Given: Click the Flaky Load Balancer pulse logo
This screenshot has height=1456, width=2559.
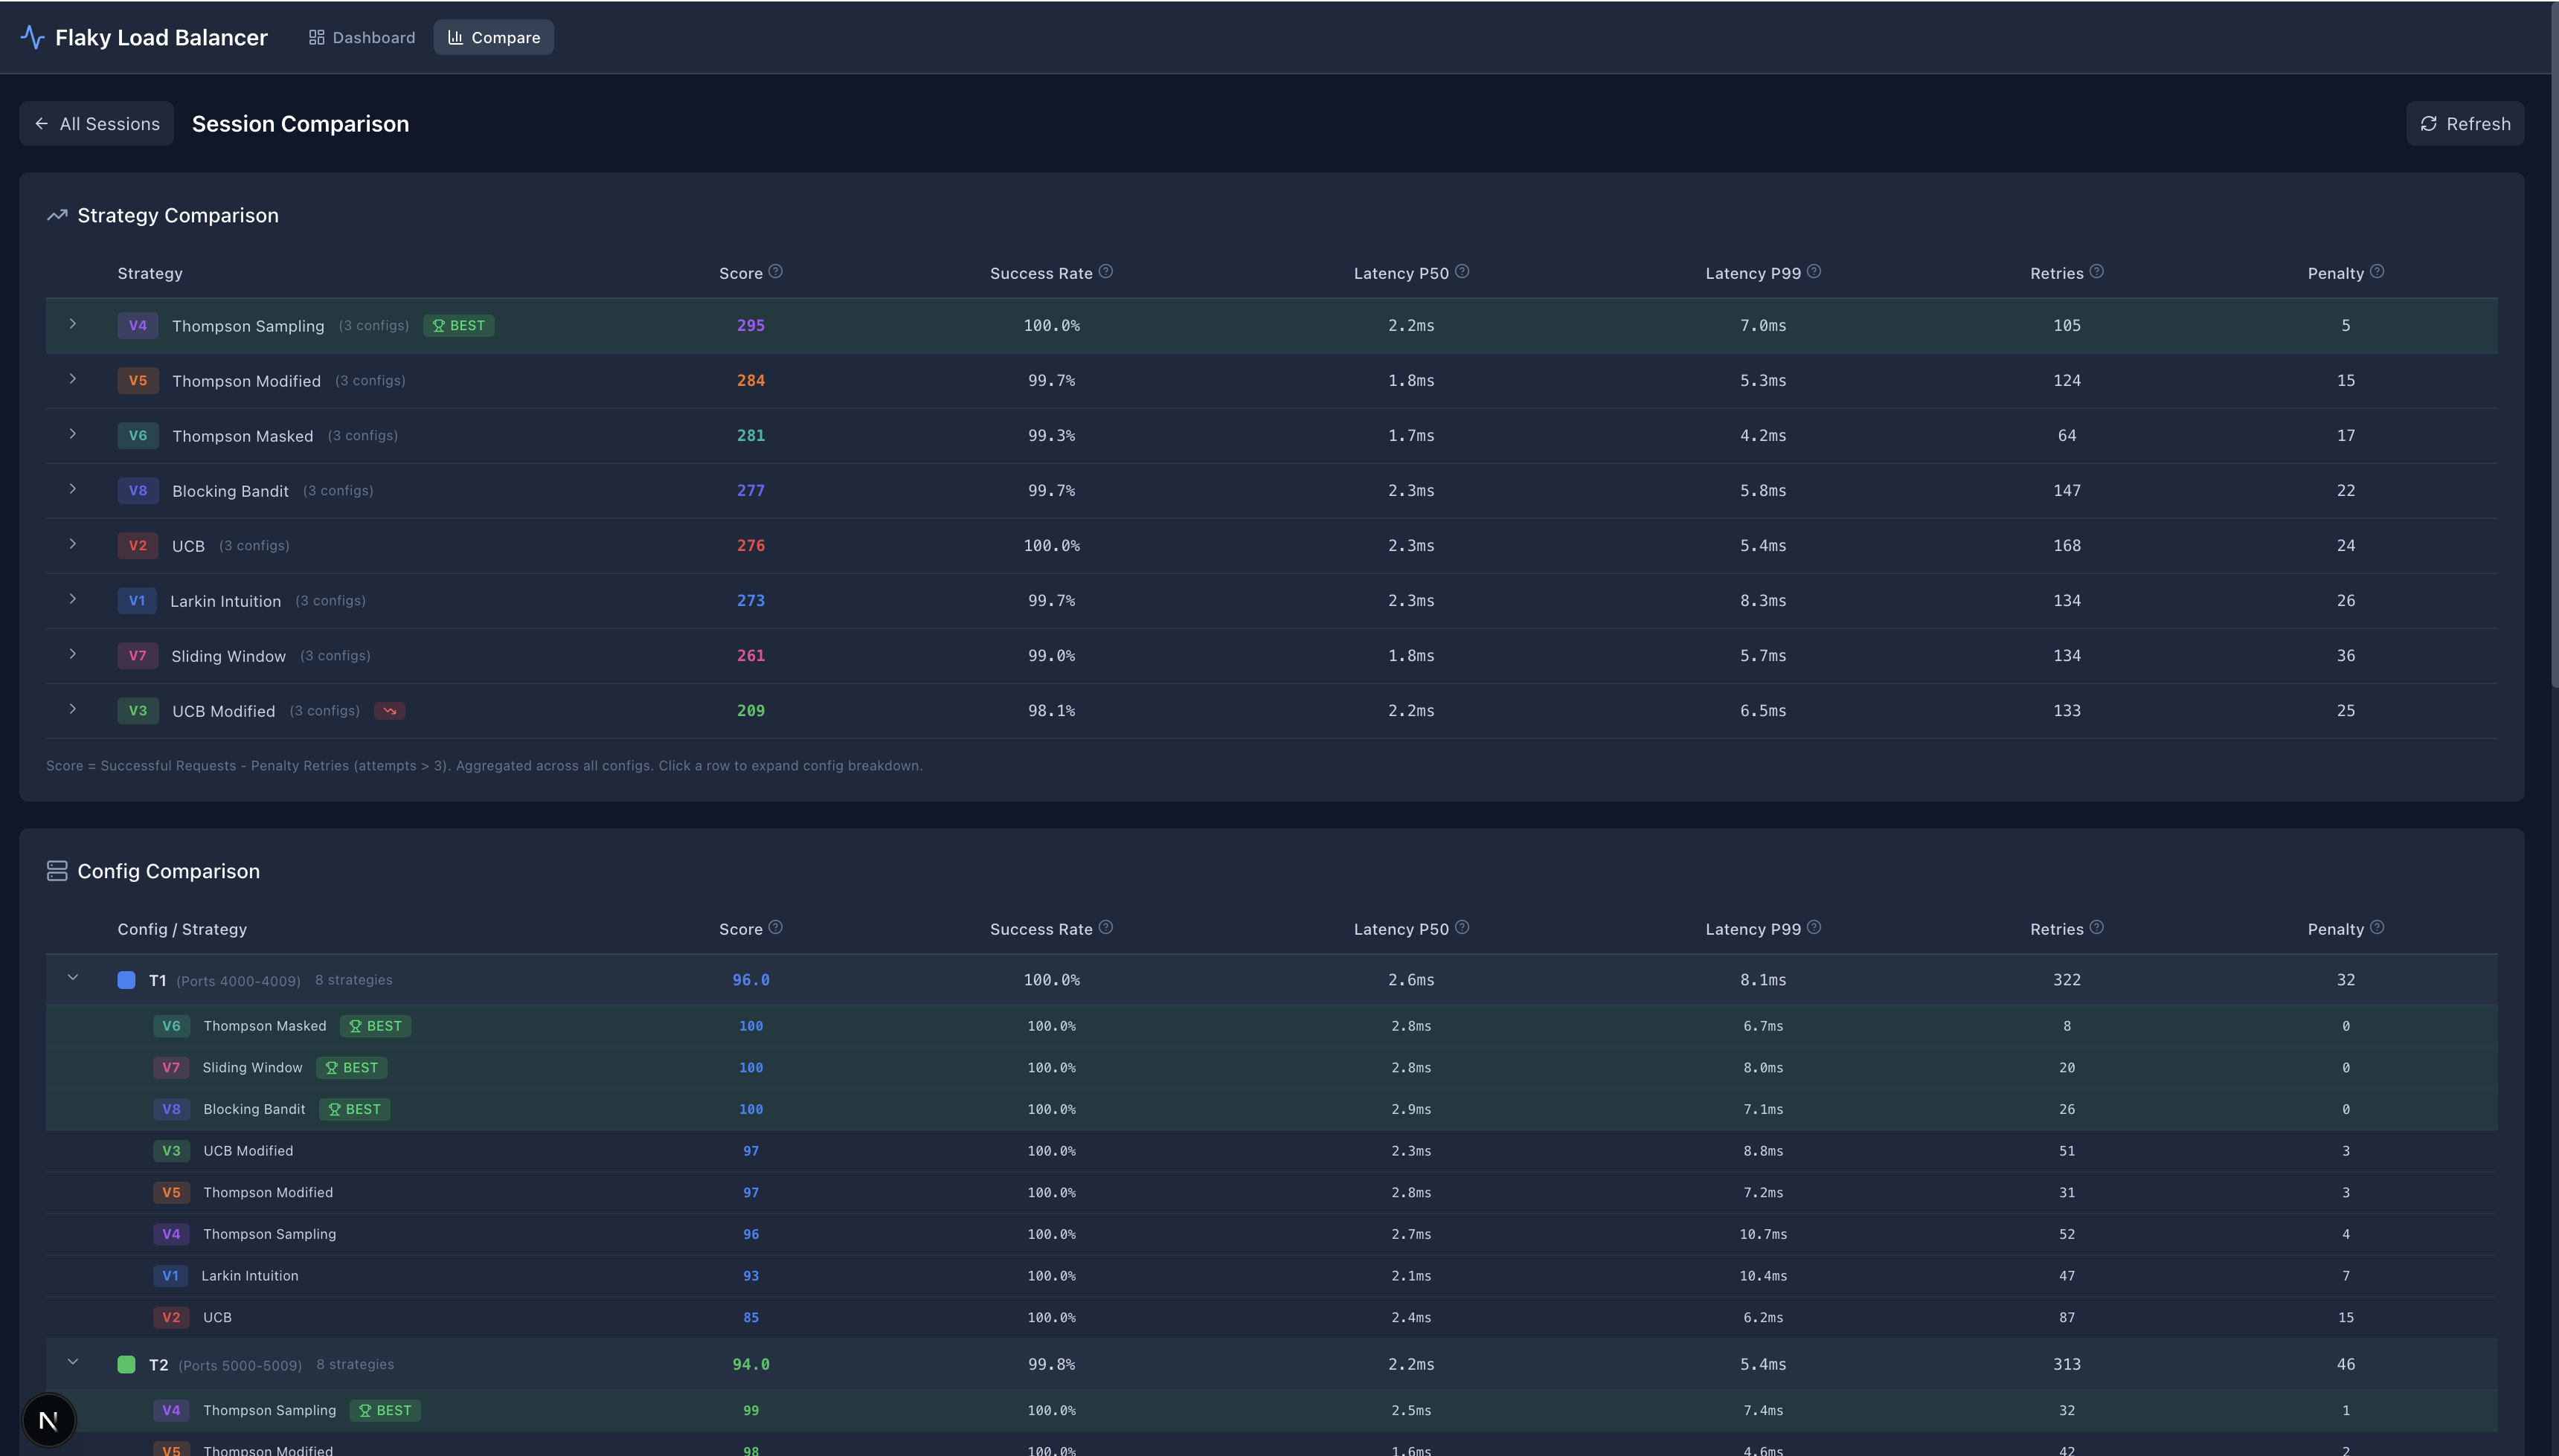Looking at the screenshot, I should [32, 37].
